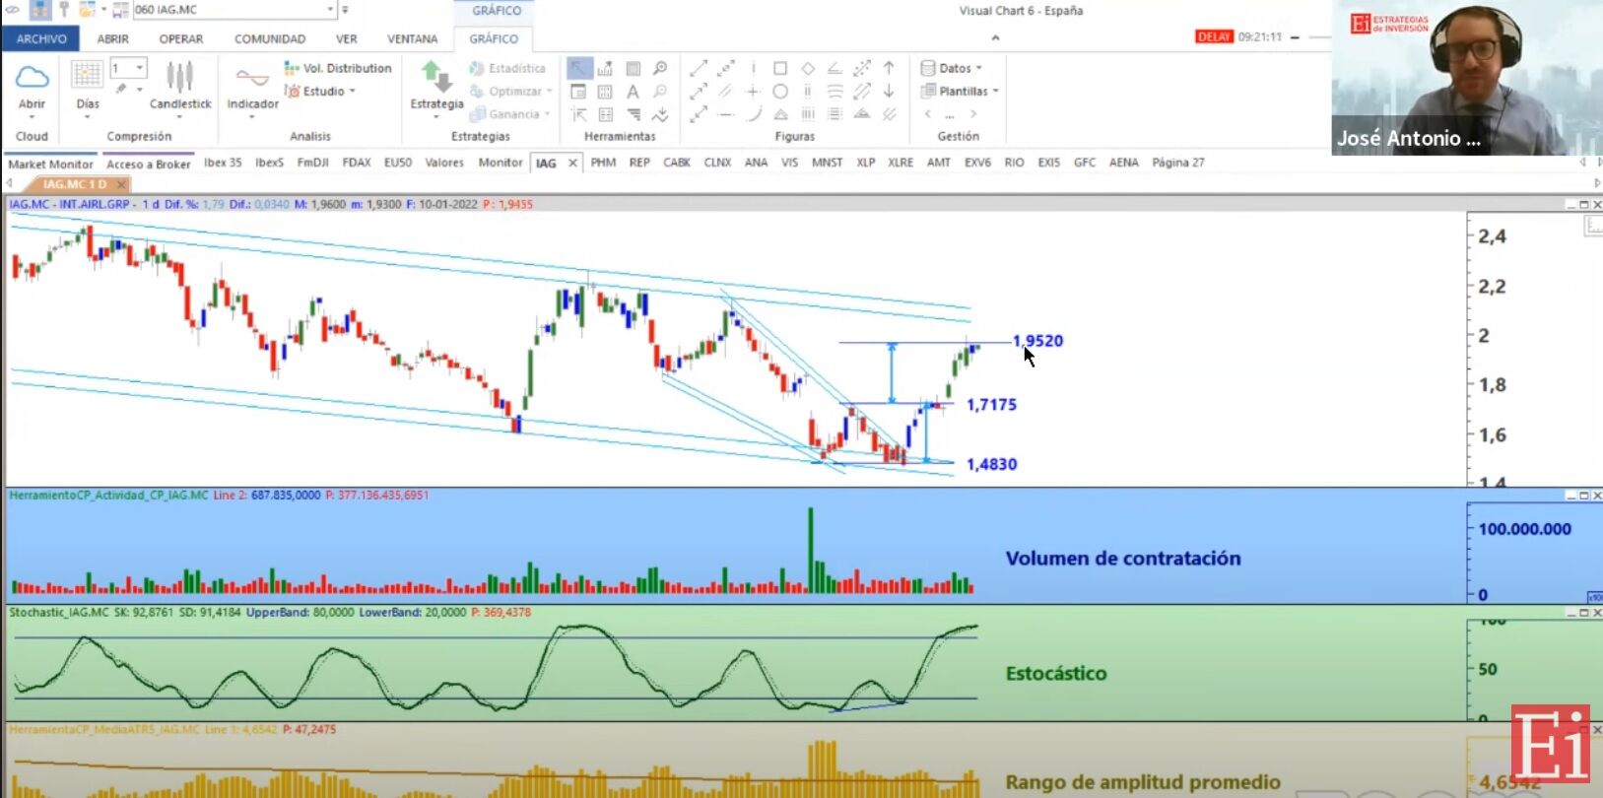Choose the up arrow figure

889,68
